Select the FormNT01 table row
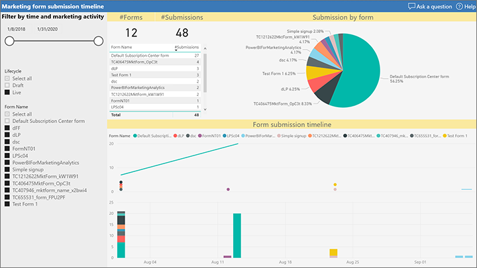 [155, 101]
